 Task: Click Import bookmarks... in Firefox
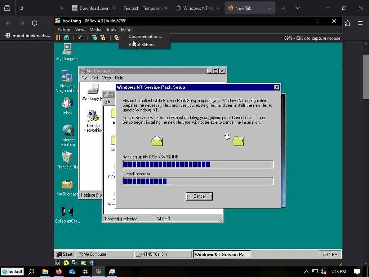click(27, 36)
